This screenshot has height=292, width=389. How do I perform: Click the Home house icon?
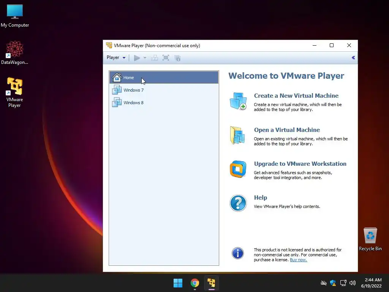117,77
